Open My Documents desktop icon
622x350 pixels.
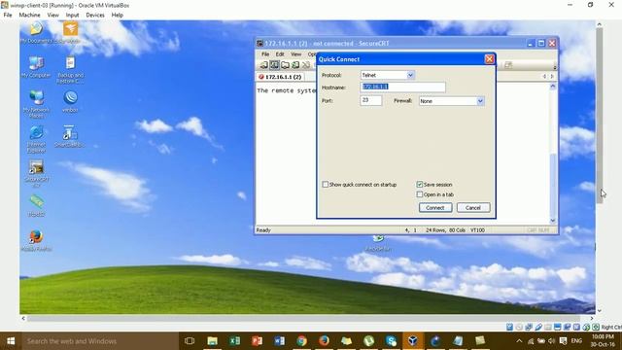click(36, 32)
